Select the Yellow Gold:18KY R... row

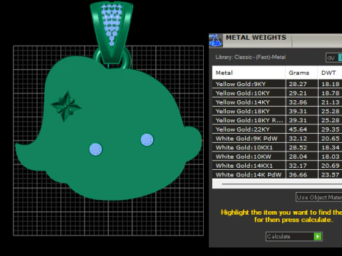pyautogui.click(x=277, y=120)
